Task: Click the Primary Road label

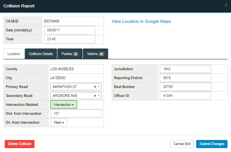Action: click(x=17, y=87)
